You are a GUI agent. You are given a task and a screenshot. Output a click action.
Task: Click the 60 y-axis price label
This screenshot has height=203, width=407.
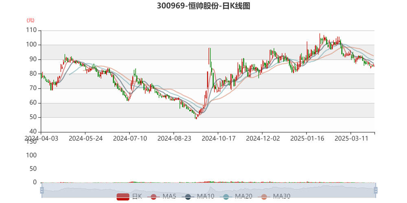tap(33, 103)
